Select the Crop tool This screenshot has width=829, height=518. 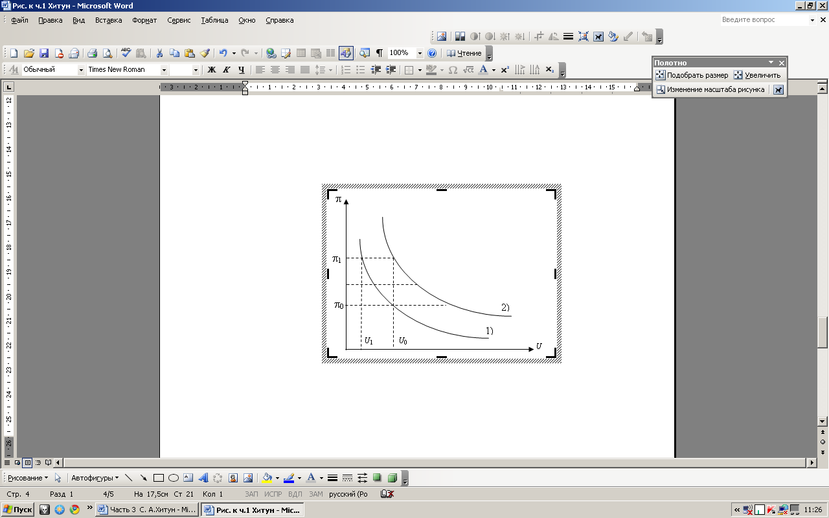coord(539,36)
